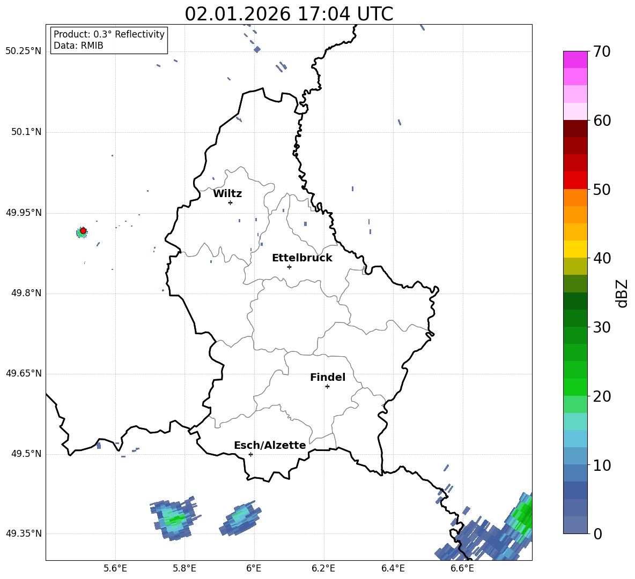The width and height of the screenshot is (635, 579).
Task: Click the "Wiltz" city label
Action: (x=227, y=194)
